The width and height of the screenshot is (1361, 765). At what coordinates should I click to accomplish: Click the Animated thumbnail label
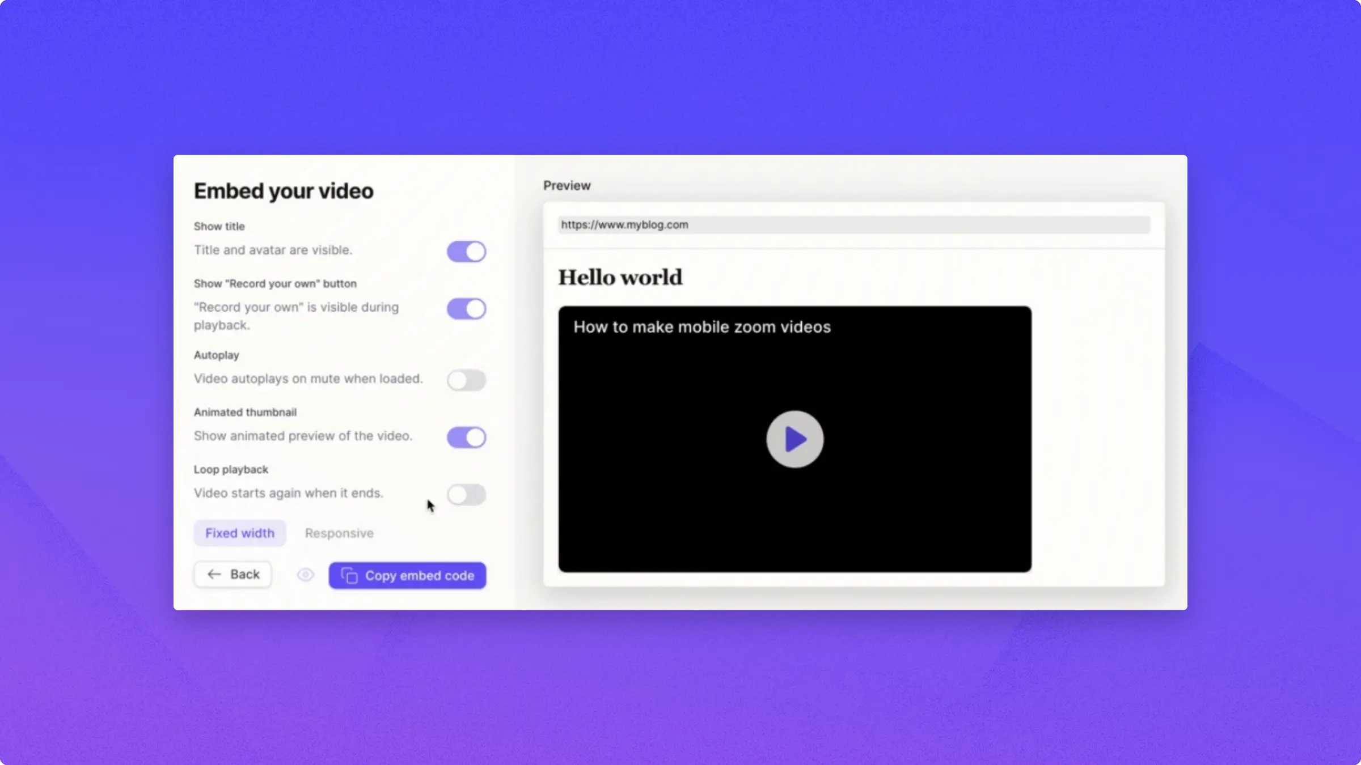click(x=245, y=412)
